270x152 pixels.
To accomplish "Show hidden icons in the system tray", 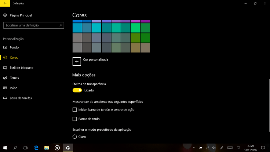I will pos(194,148).
